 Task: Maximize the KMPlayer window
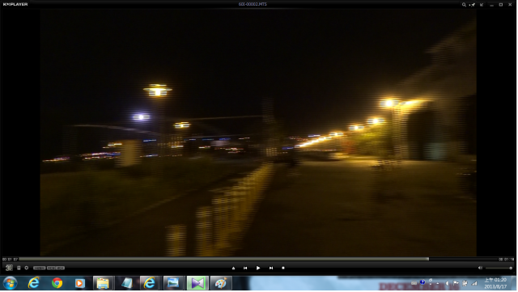501,5
